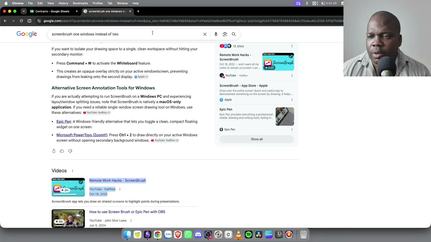Open more options for John Muir Laws video
The width and height of the screenshot is (431, 242).
coord(131,220)
